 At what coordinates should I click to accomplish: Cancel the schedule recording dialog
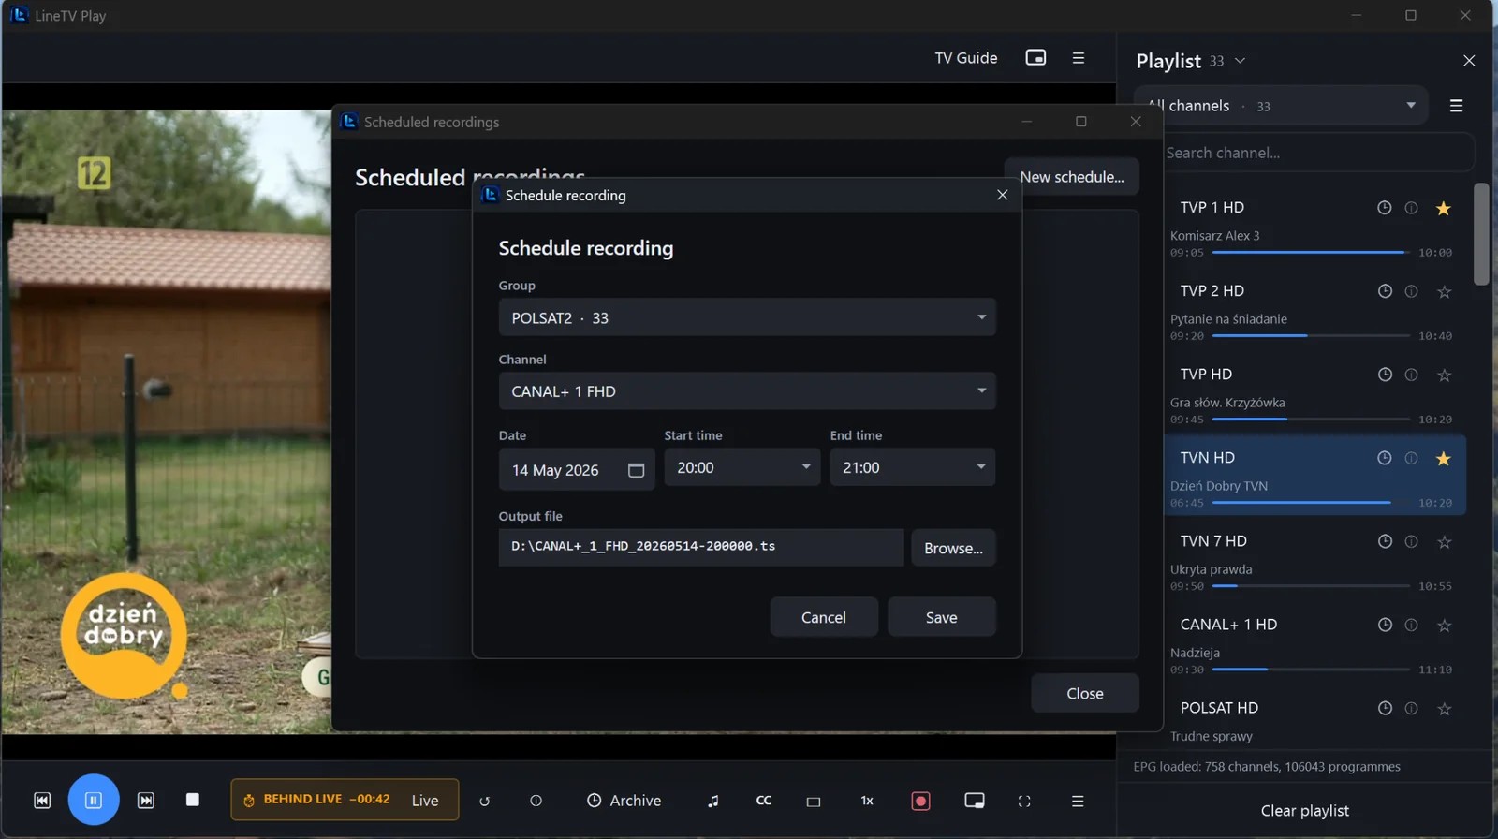(x=824, y=617)
